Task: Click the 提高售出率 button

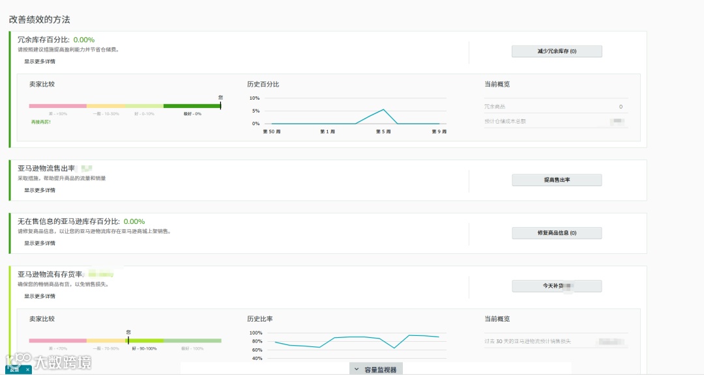Action: tap(557, 180)
